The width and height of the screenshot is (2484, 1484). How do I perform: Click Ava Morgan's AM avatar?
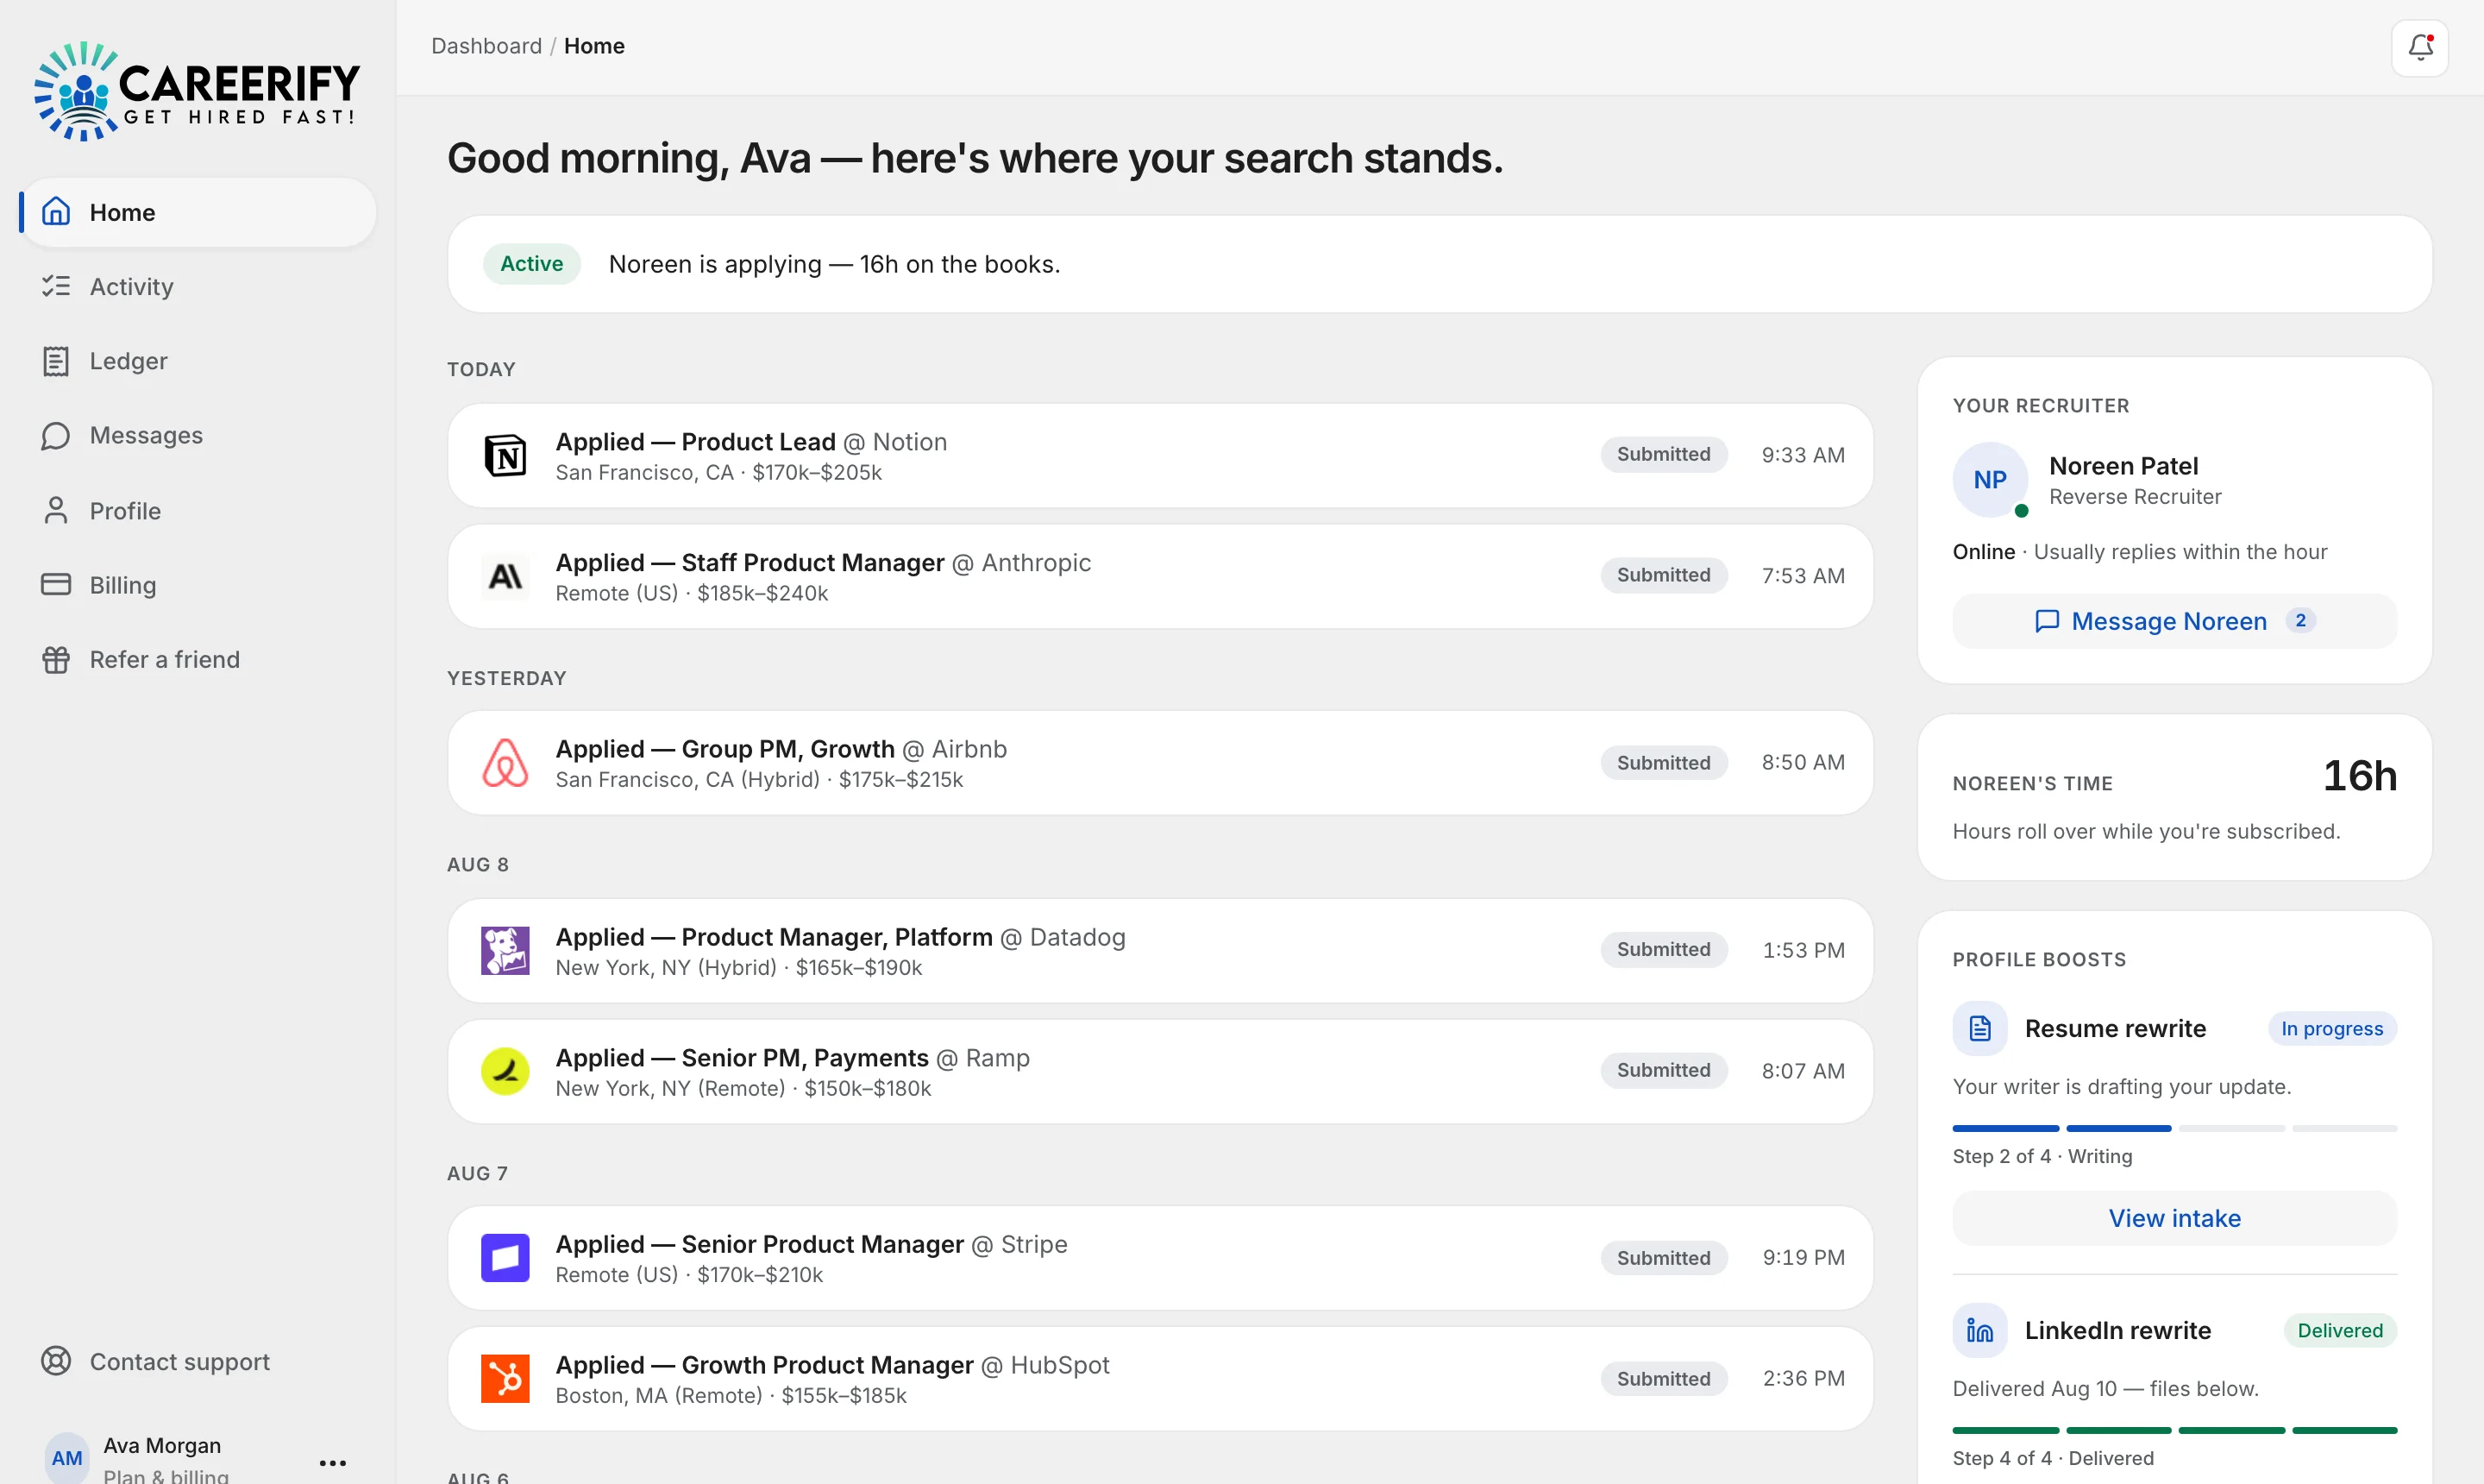66,1457
